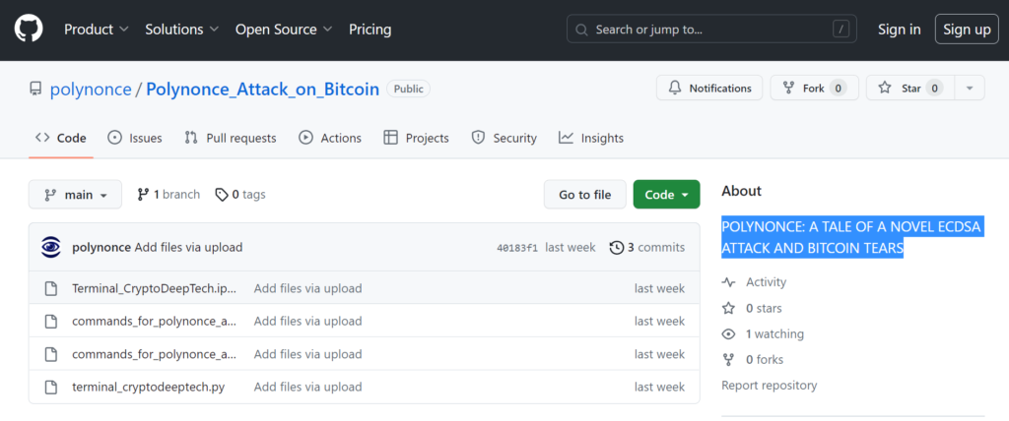1009x421 pixels.
Task: Open the Projects tab
Action: (416, 138)
